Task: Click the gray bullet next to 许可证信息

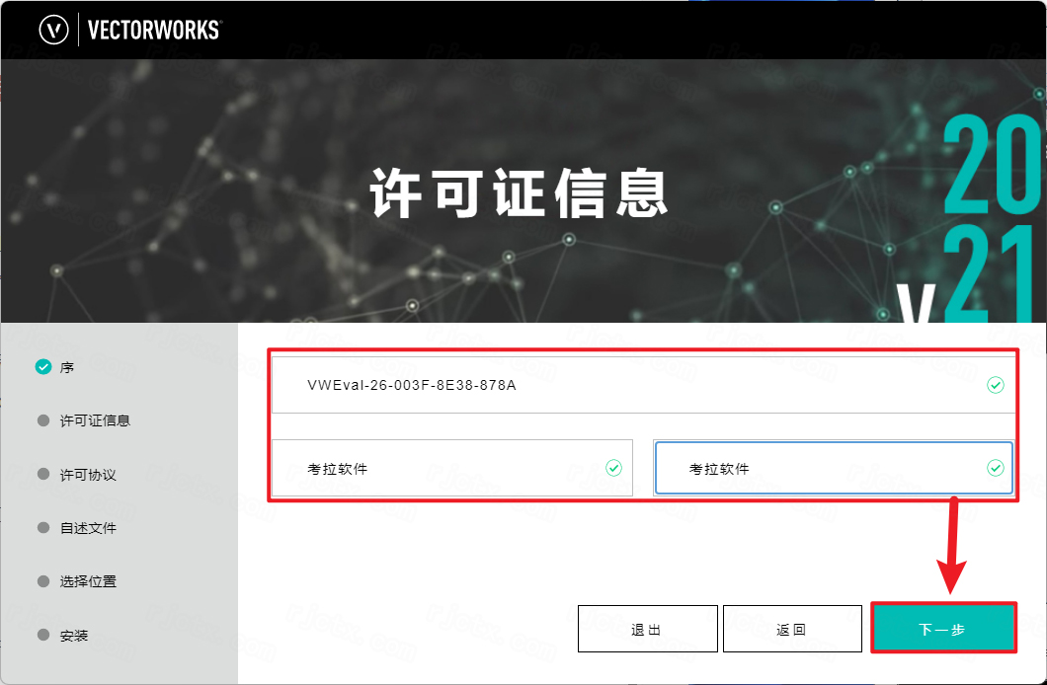Action: pos(42,420)
